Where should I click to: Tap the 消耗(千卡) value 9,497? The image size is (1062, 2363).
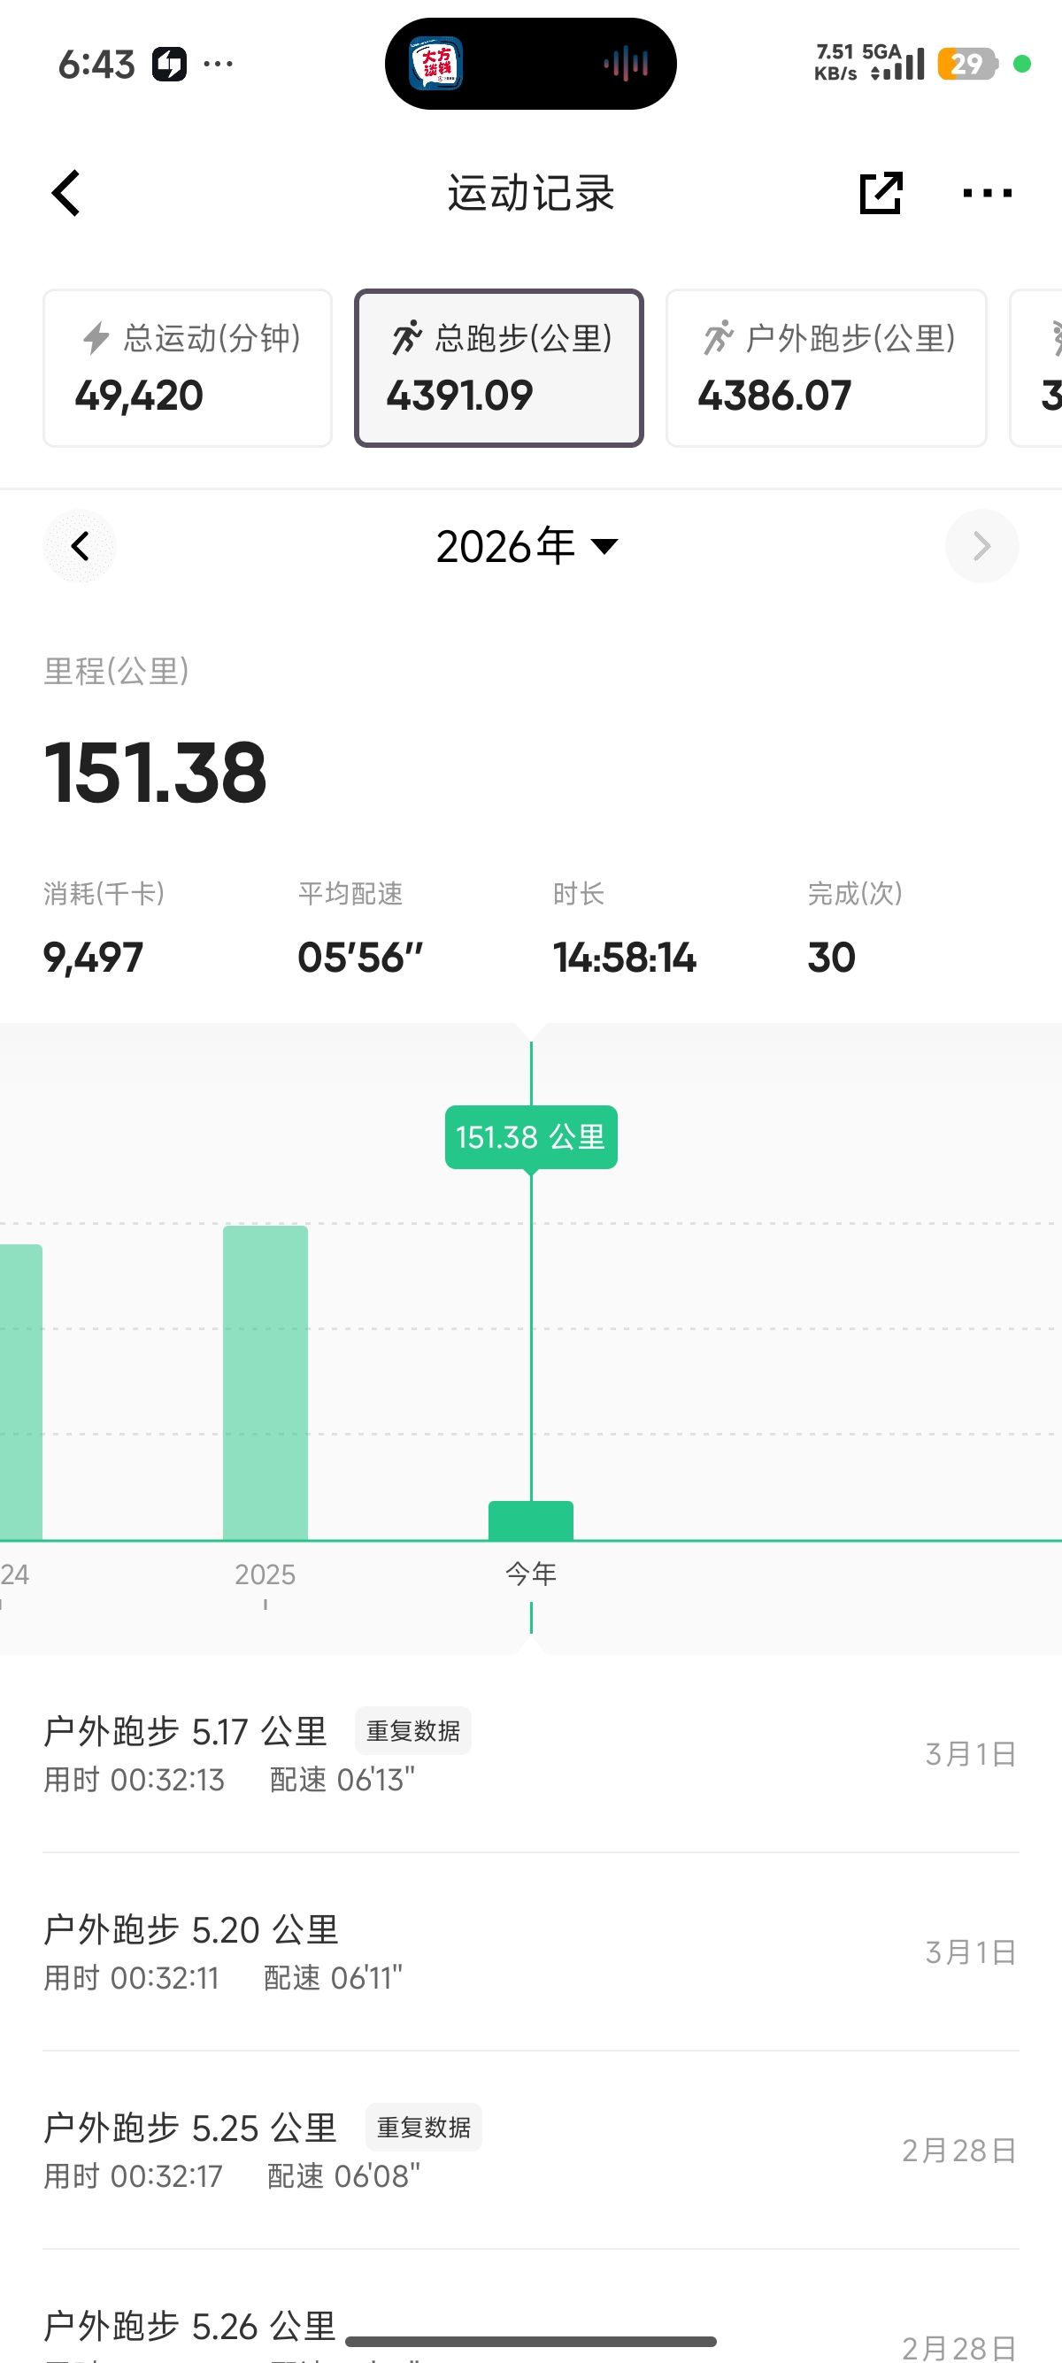(x=93, y=958)
